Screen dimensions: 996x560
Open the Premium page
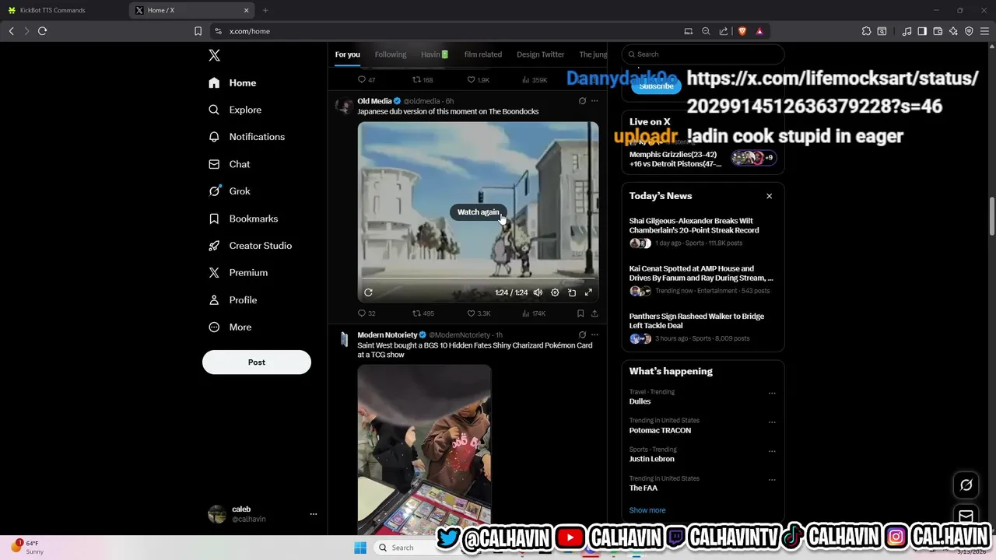pyautogui.click(x=238, y=273)
